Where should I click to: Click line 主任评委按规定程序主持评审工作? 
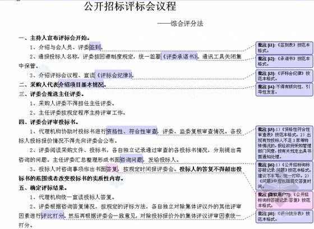(x=78, y=113)
